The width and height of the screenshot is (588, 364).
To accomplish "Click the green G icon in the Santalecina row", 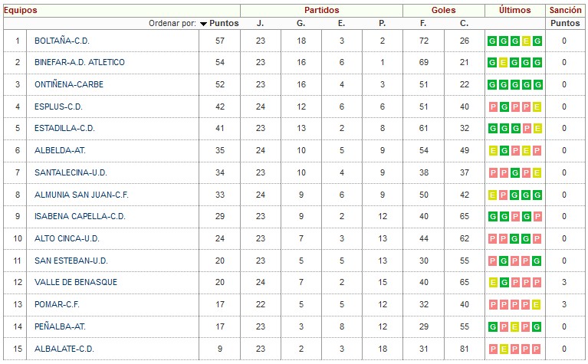I will (515, 173).
